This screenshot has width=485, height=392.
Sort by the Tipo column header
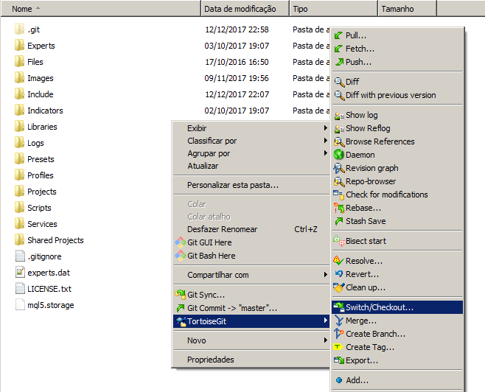(334, 9)
